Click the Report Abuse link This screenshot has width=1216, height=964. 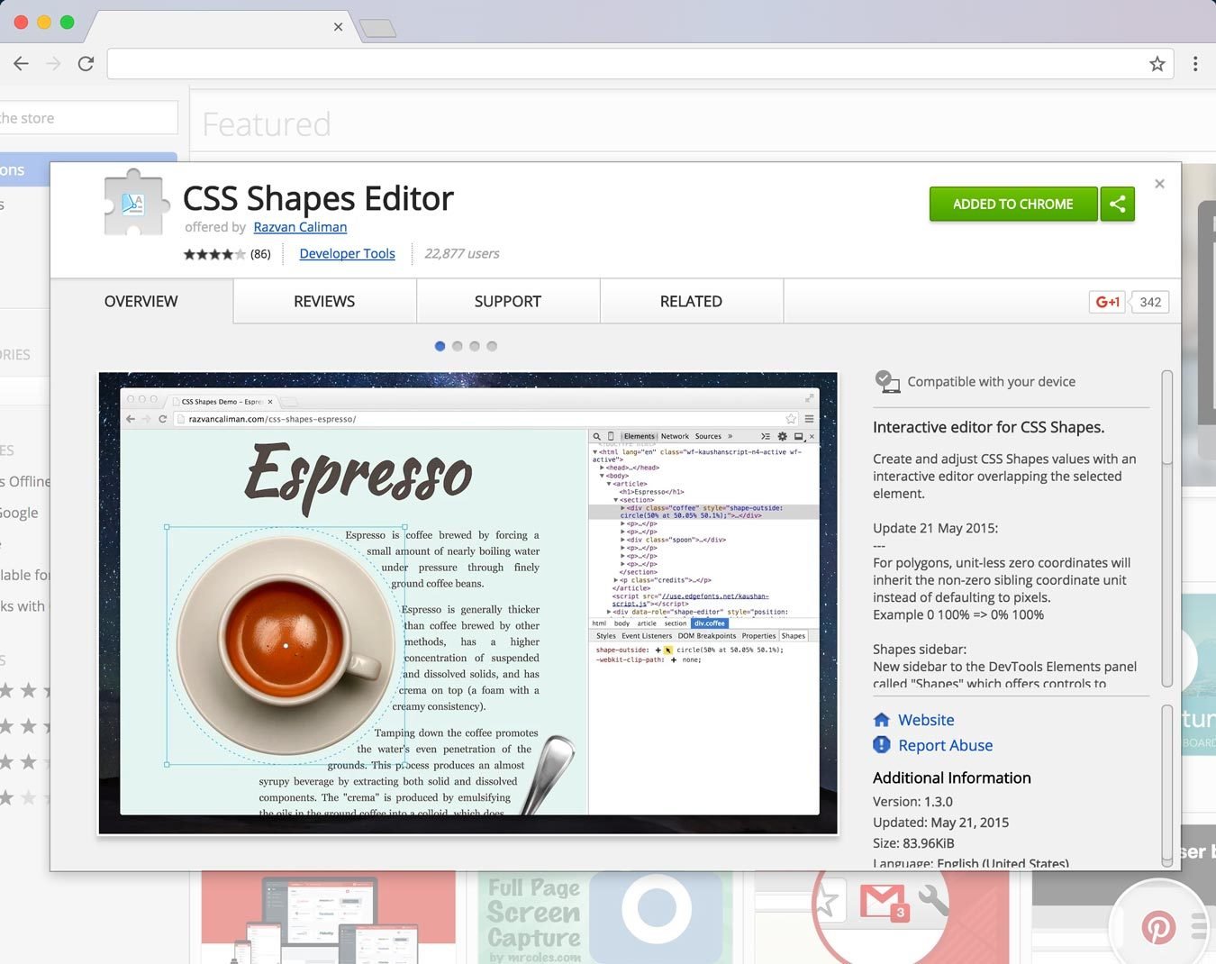(945, 745)
